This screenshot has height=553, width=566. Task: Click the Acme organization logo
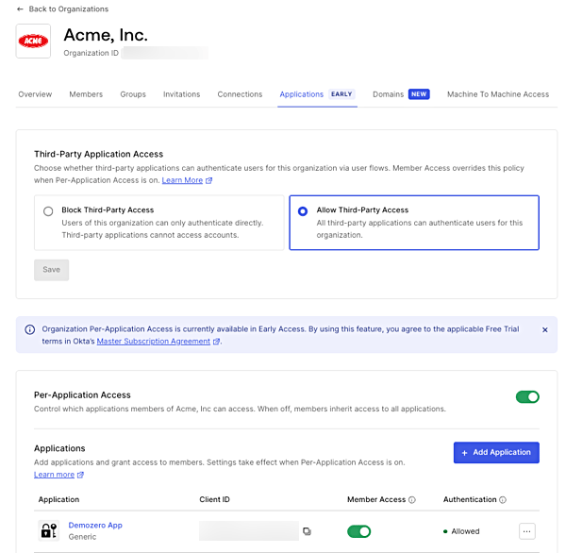point(33,41)
